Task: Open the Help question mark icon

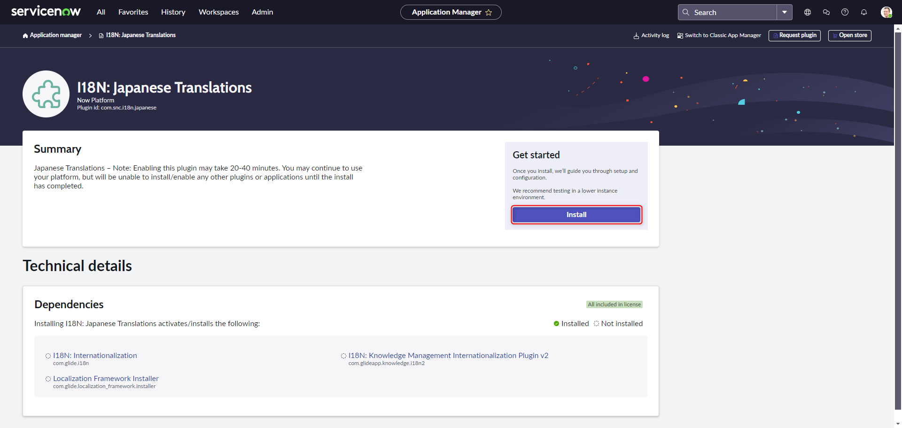Action: (845, 12)
